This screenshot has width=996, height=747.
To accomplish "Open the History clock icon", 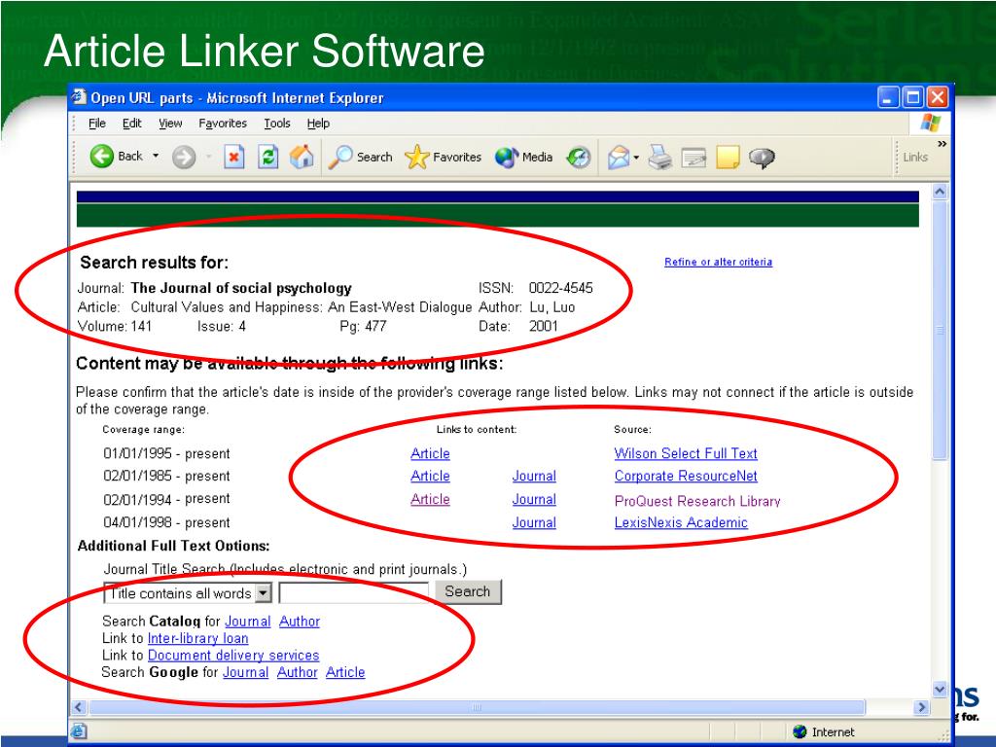I will click(x=578, y=157).
